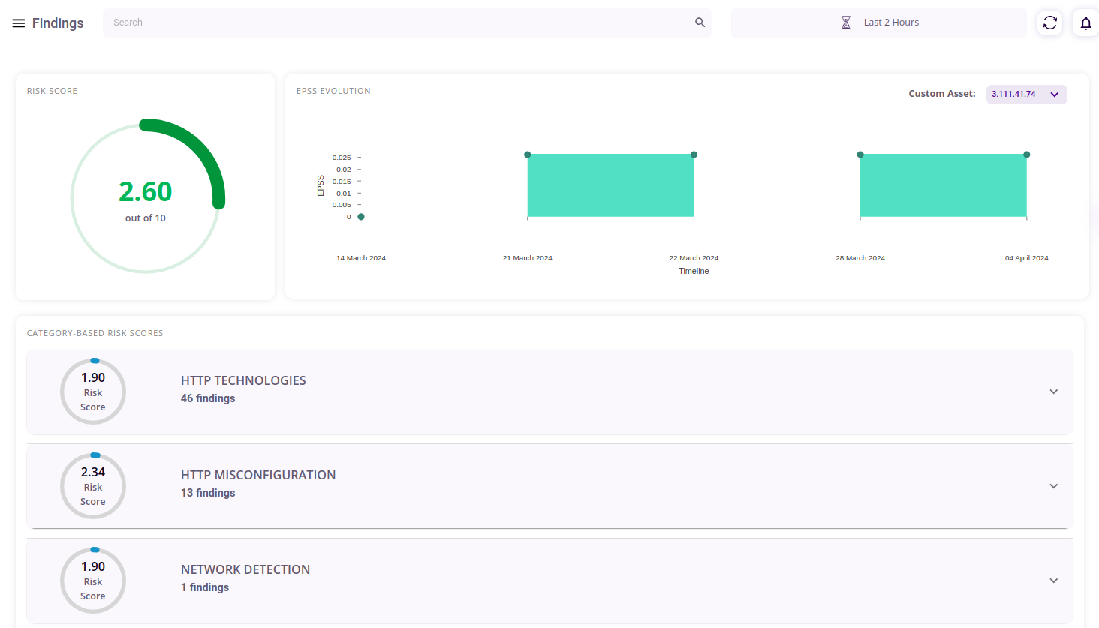The image size is (1099, 628).
Task: Expand the Network Detection category chevron
Action: [1054, 581]
